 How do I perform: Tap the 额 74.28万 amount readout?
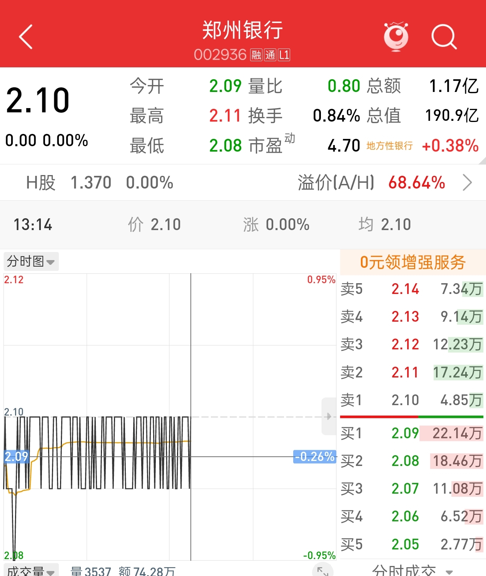pyautogui.click(x=147, y=571)
